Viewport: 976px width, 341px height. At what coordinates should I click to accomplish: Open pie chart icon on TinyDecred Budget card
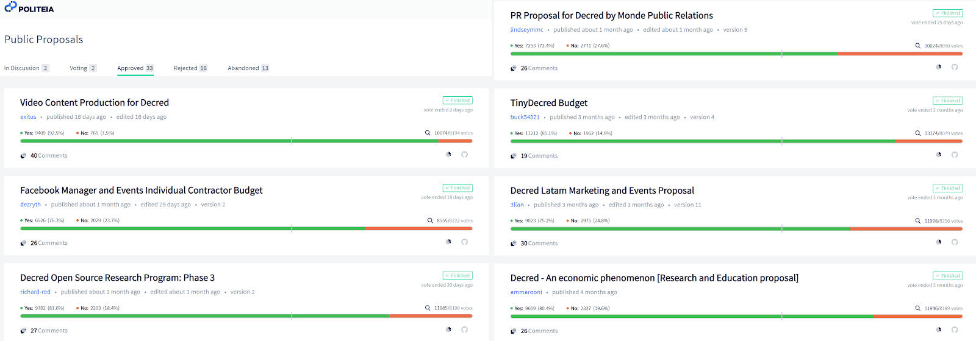tap(939, 155)
